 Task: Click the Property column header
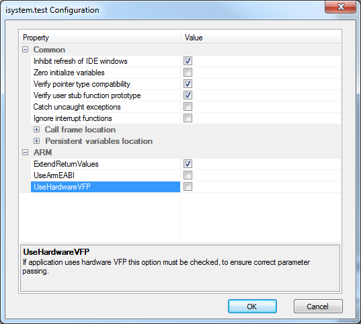click(100, 38)
